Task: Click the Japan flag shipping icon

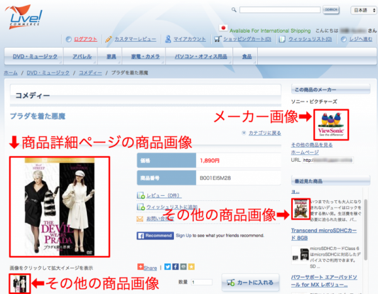Action: coord(222,28)
